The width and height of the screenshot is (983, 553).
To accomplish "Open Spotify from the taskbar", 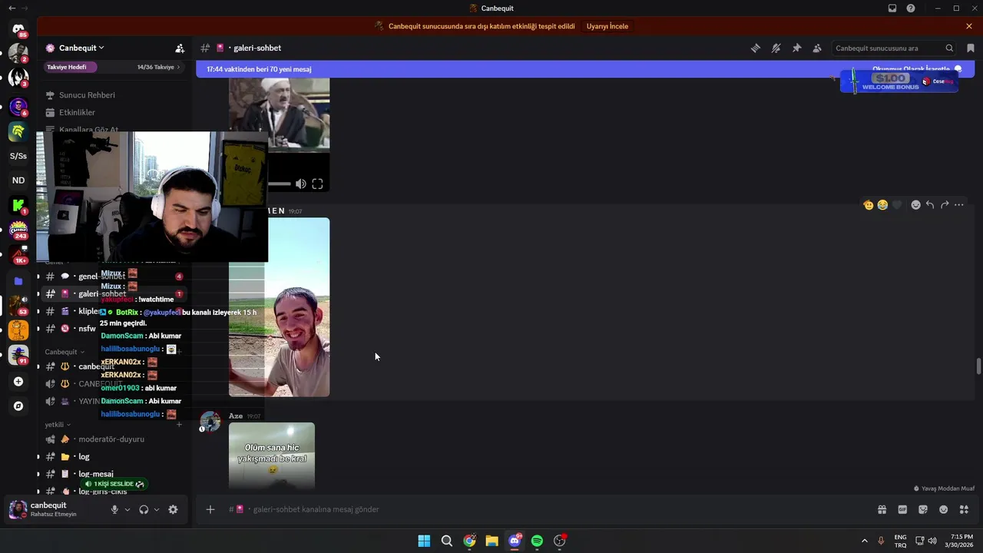I will [x=537, y=541].
